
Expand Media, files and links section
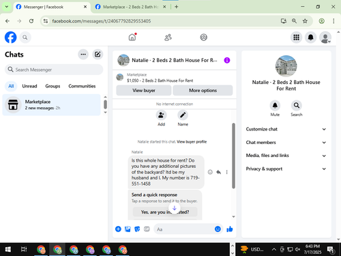286,156
